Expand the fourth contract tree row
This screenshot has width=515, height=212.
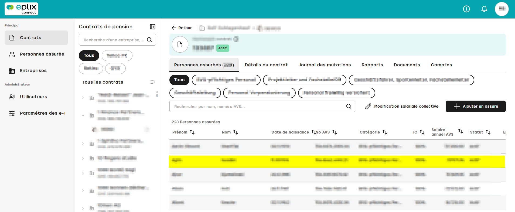click(x=83, y=159)
